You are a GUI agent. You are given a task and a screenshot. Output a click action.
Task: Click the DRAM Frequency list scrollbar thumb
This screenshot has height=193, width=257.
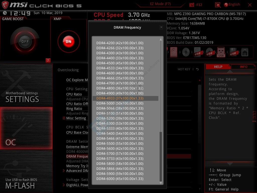[161, 157]
